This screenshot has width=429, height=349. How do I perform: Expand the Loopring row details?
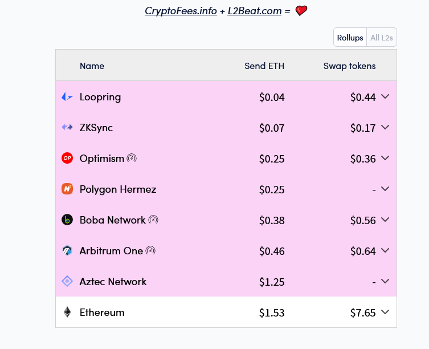click(x=385, y=96)
